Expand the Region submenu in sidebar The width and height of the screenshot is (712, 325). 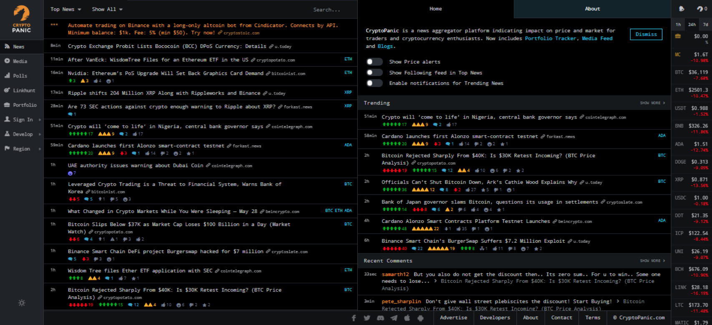22,149
